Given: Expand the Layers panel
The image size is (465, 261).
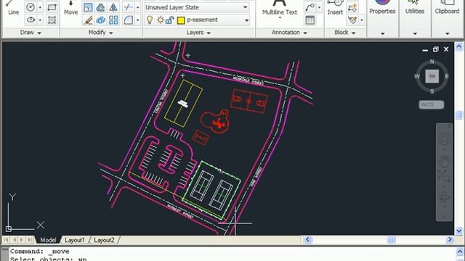Looking at the screenshot, I should tap(198, 33).
